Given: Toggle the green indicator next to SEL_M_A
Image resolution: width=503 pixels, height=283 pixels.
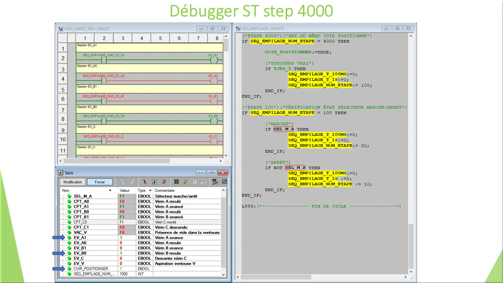Looking at the screenshot, I should pyautogui.click(x=69, y=196).
